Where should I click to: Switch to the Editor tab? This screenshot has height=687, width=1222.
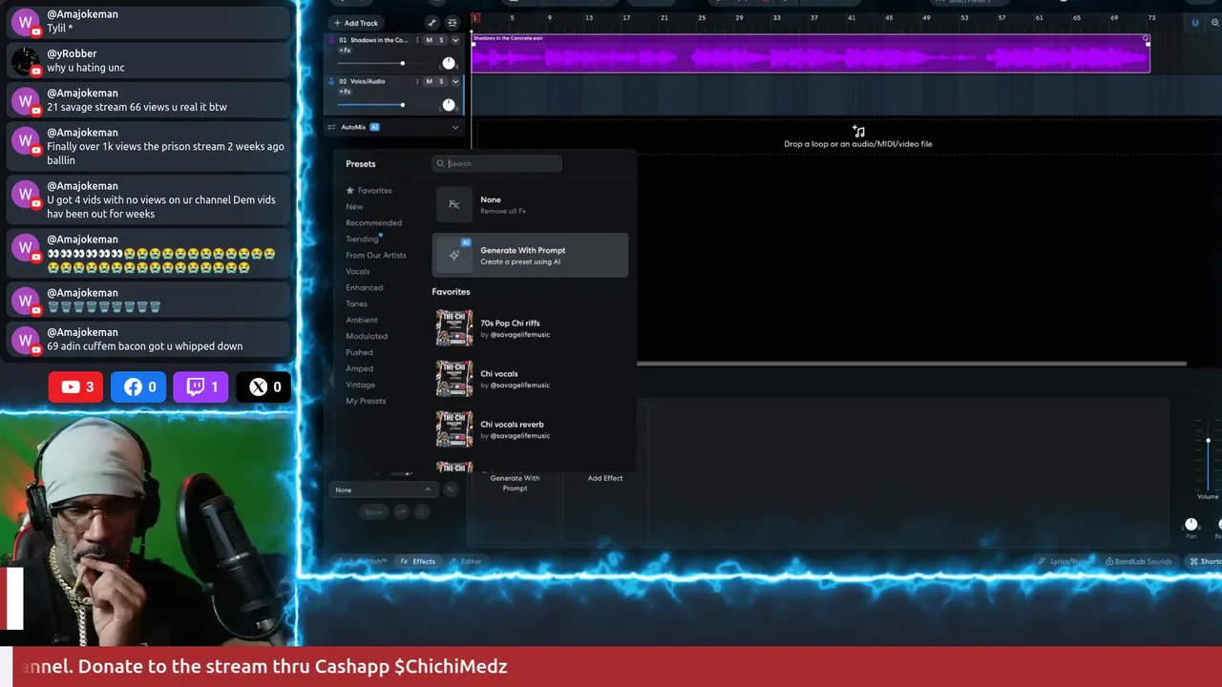466,561
